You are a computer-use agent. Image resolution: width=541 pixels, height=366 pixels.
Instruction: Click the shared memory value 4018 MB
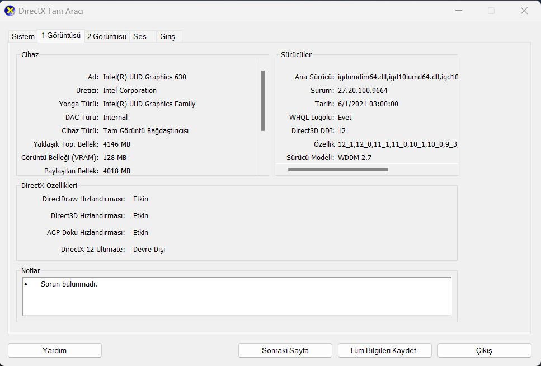point(116,171)
